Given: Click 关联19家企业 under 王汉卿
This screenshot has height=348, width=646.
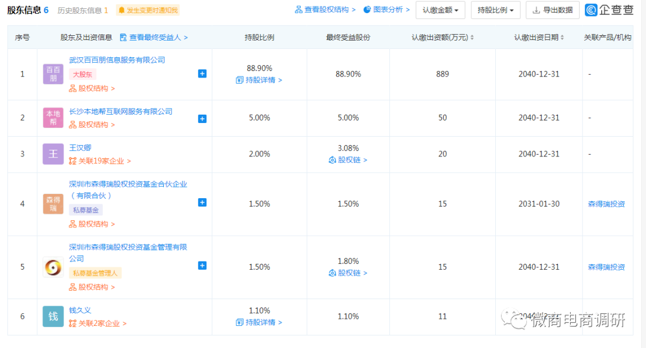Looking at the screenshot, I should click(x=100, y=161).
